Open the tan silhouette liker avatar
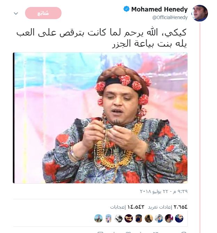 pos(149,218)
